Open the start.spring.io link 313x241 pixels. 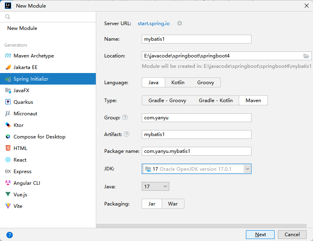(154, 23)
